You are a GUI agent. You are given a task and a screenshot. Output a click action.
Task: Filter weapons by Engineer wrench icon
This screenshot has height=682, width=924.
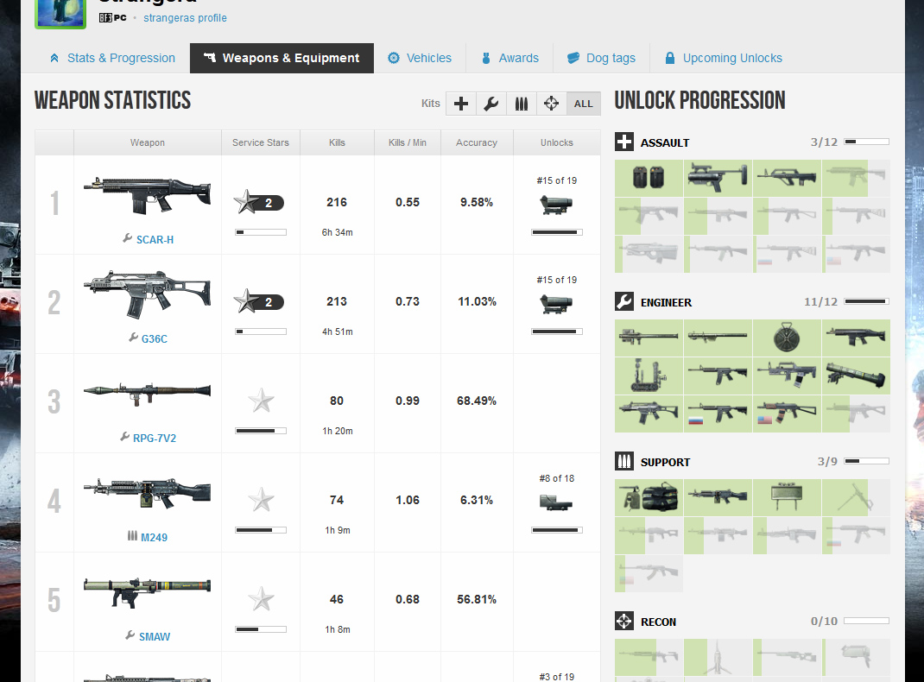490,104
